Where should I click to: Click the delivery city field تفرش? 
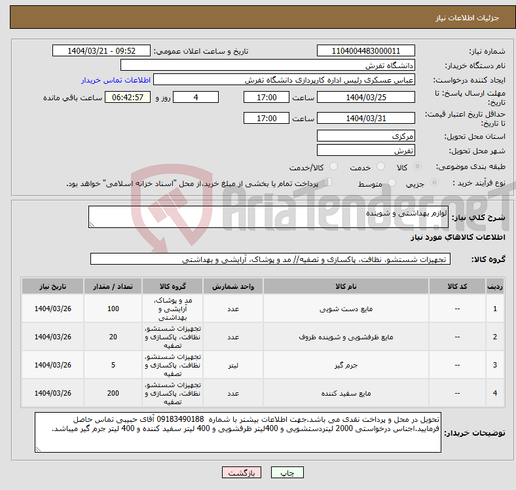click(x=365, y=150)
